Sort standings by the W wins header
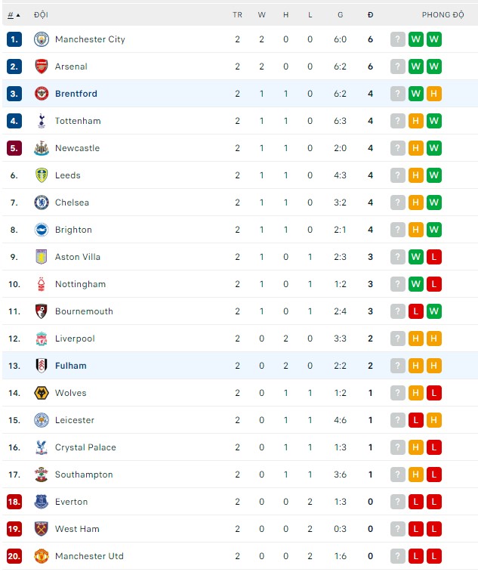 click(x=261, y=15)
